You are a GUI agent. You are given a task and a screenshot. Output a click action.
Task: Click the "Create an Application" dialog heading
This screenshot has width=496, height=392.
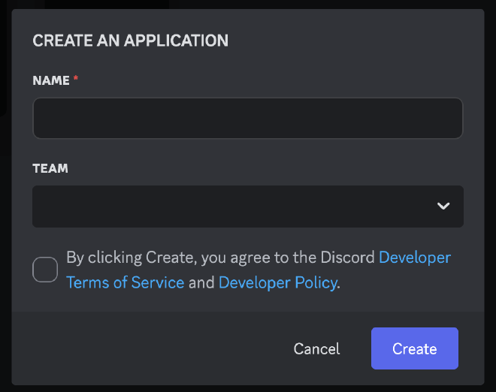[130, 41]
